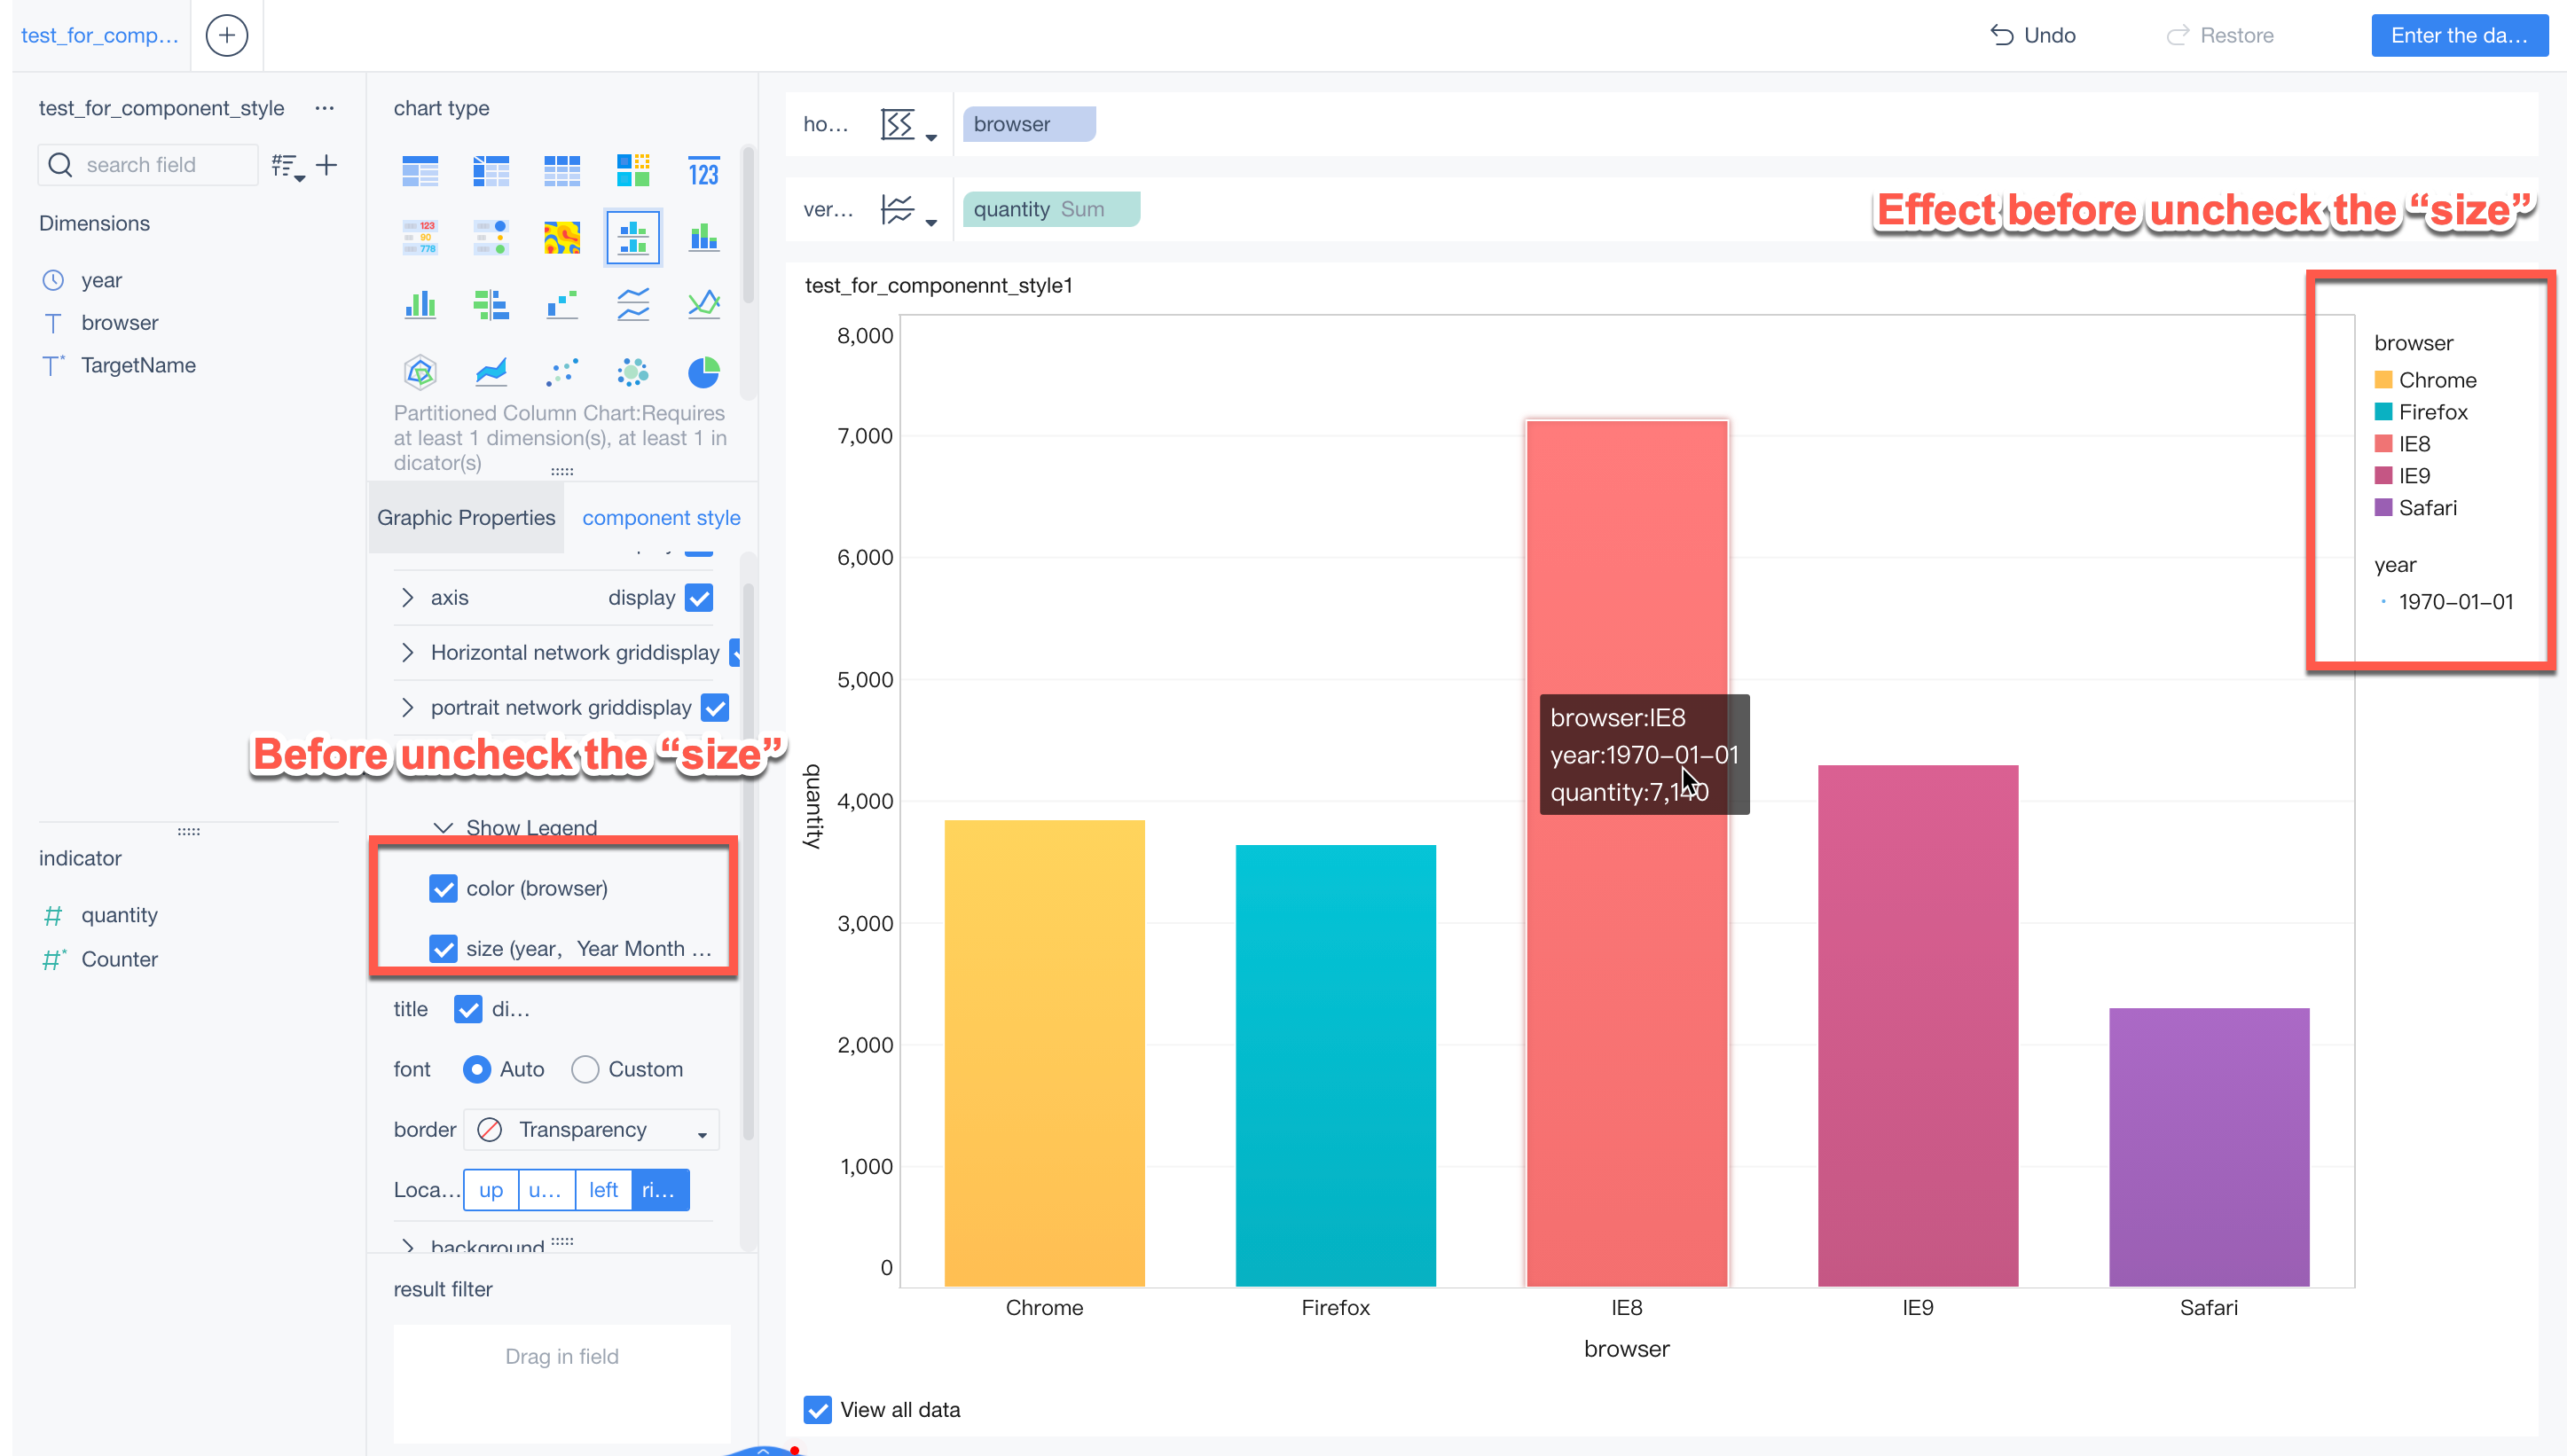
Task: Uncheck the size (year) legend checkbox
Action: click(x=443, y=949)
